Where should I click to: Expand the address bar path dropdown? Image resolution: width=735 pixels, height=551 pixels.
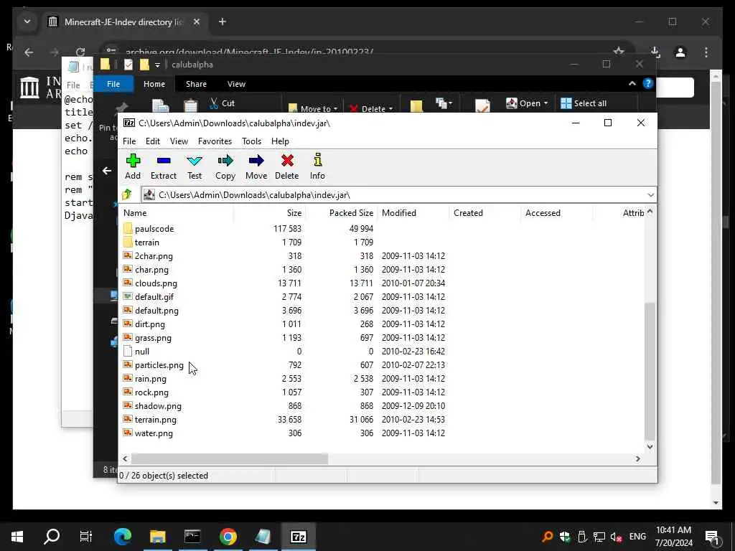coord(650,195)
